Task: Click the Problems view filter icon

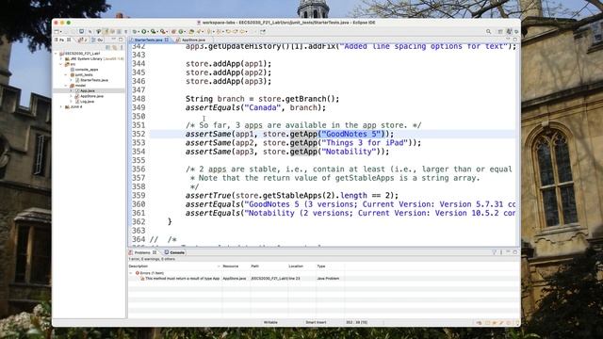Action: pos(494,252)
